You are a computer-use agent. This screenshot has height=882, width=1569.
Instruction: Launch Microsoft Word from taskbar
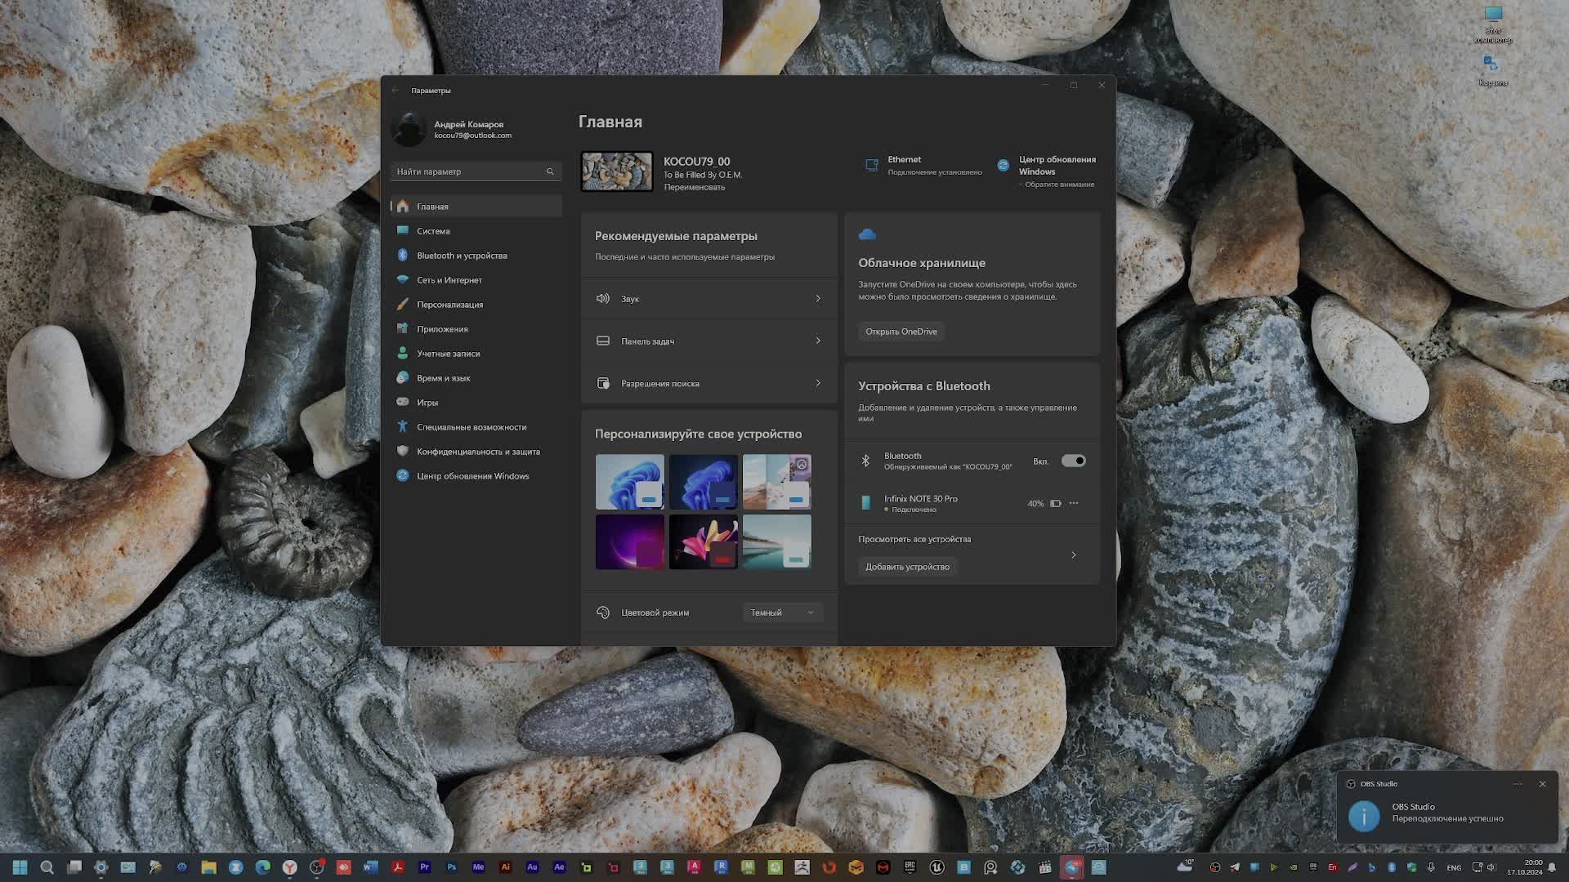[370, 867]
